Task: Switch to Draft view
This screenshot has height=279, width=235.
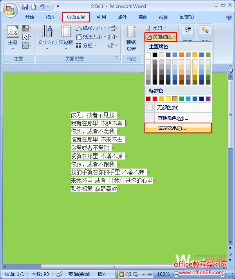Action: click(x=150, y=274)
